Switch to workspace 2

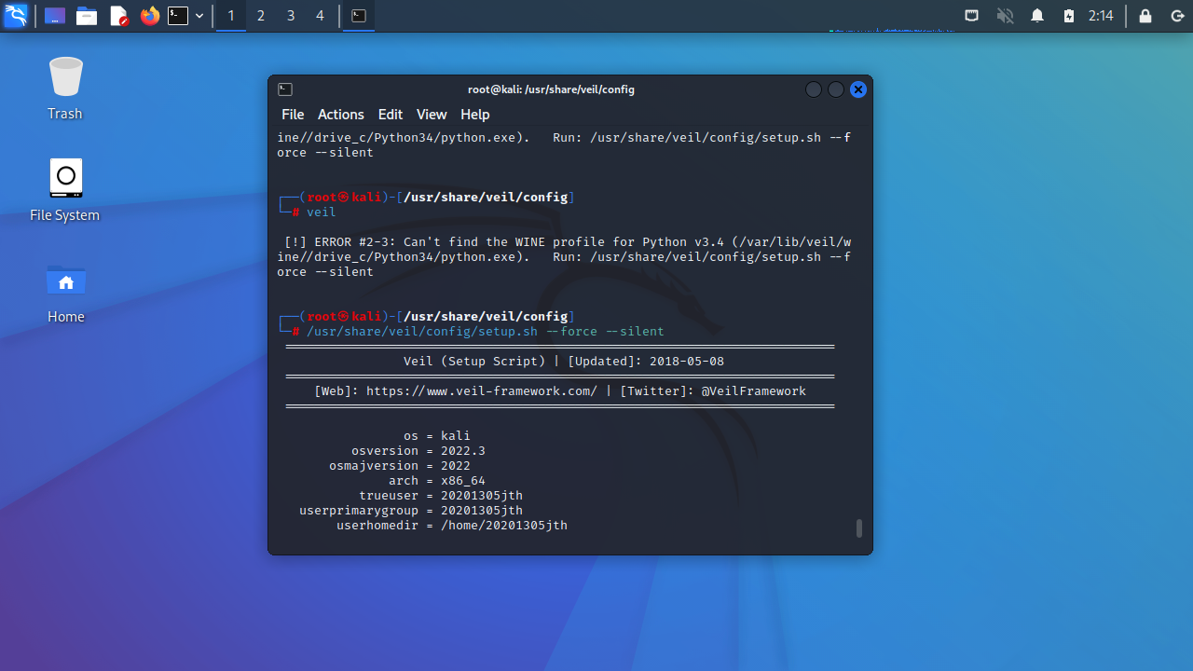(261, 16)
